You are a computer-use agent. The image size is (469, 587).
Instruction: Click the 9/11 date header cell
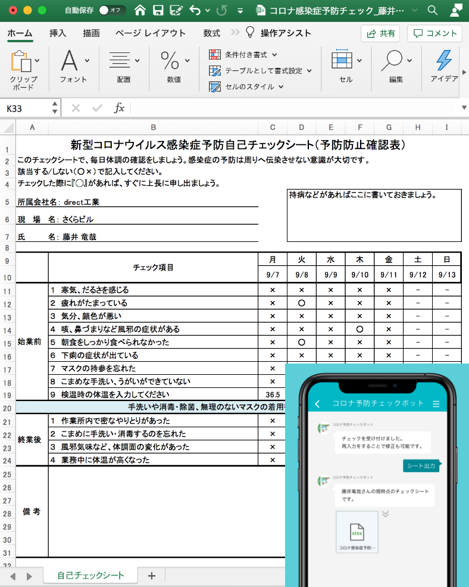click(389, 275)
